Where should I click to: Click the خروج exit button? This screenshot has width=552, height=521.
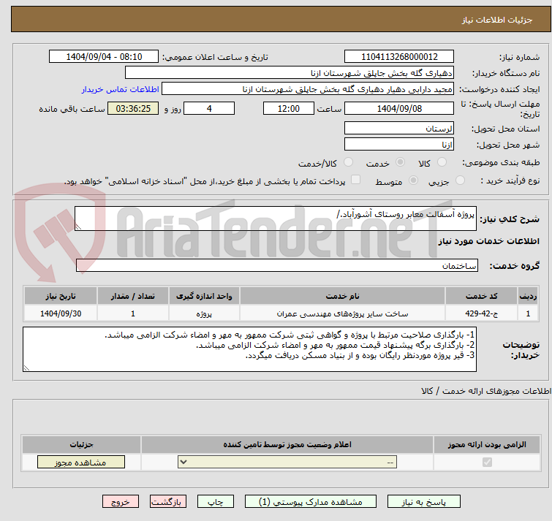(121, 502)
